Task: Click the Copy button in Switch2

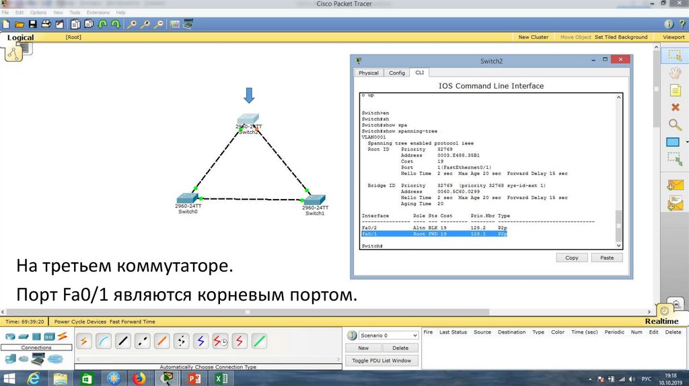Action: pyautogui.click(x=572, y=258)
